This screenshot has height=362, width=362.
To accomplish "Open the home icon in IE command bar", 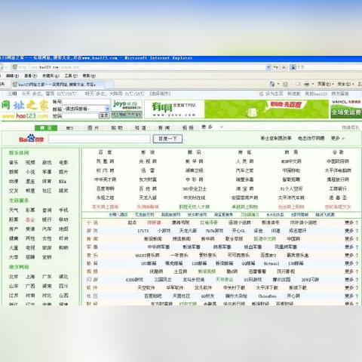I will (272, 84).
